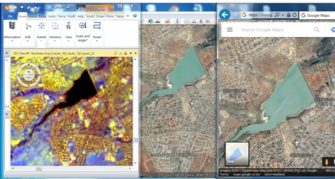This screenshot has height=179, width=335.
Task: Switch to Map view thumbnail toggle
Action: coord(237,154)
